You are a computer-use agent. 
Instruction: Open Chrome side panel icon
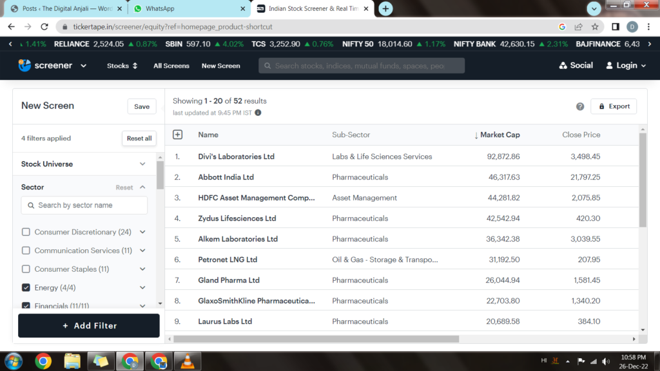click(x=616, y=26)
